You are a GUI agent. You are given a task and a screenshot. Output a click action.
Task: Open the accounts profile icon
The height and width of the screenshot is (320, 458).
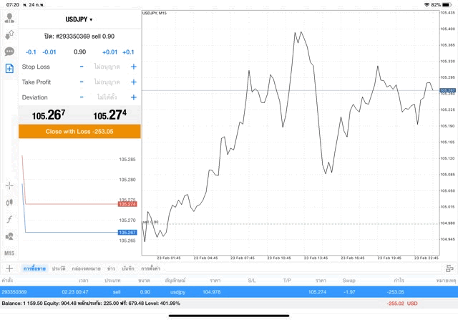9,17
